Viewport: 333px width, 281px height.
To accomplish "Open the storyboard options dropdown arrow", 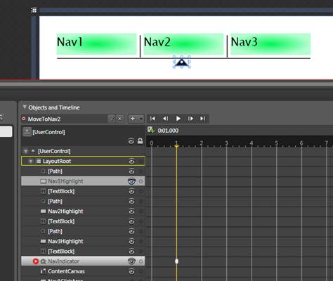I will pyautogui.click(x=141, y=119).
